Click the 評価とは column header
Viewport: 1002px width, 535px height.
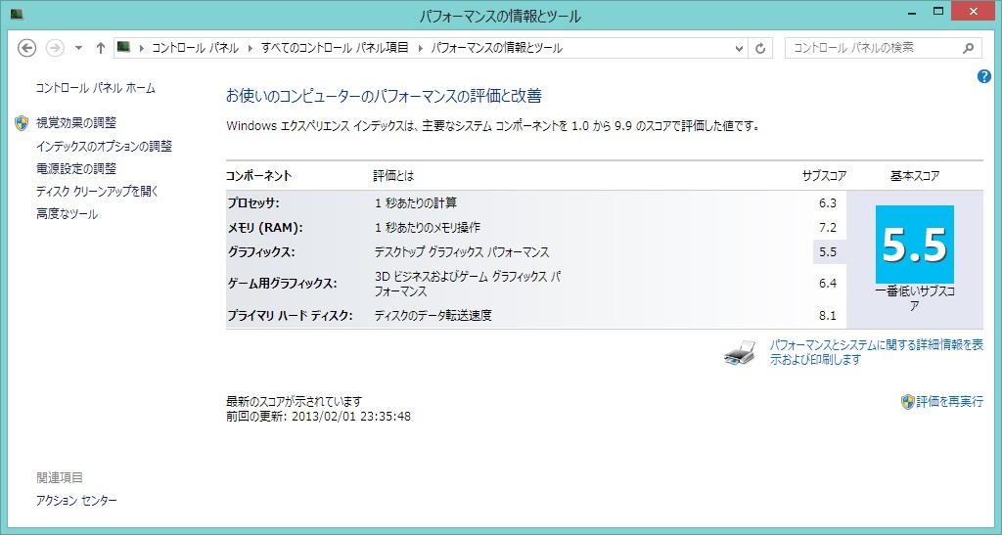click(393, 176)
